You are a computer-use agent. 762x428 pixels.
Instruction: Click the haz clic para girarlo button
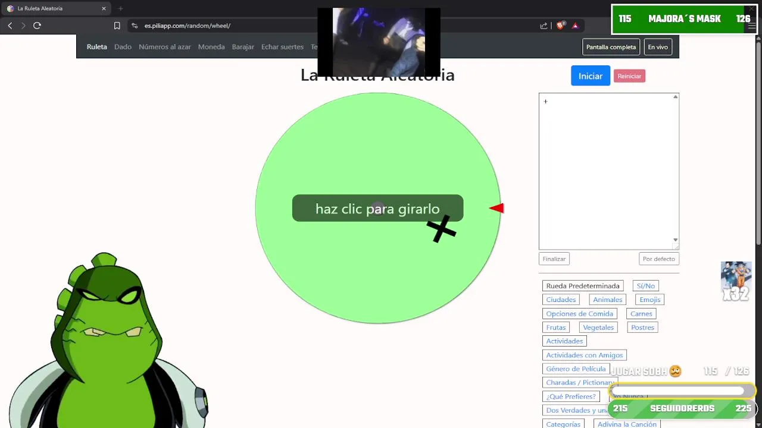(377, 209)
